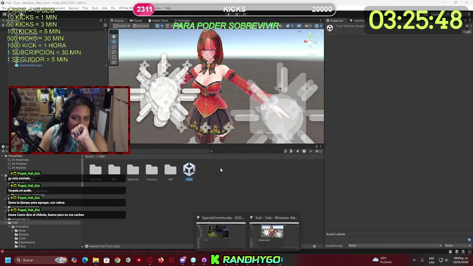Open the Materials folder in Assets
The width and height of the screenshot is (473, 266).
point(133,171)
